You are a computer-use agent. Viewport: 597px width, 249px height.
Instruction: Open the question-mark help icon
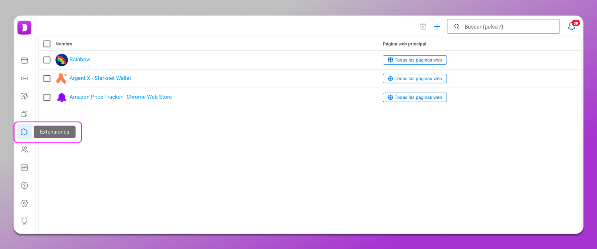pyautogui.click(x=24, y=185)
